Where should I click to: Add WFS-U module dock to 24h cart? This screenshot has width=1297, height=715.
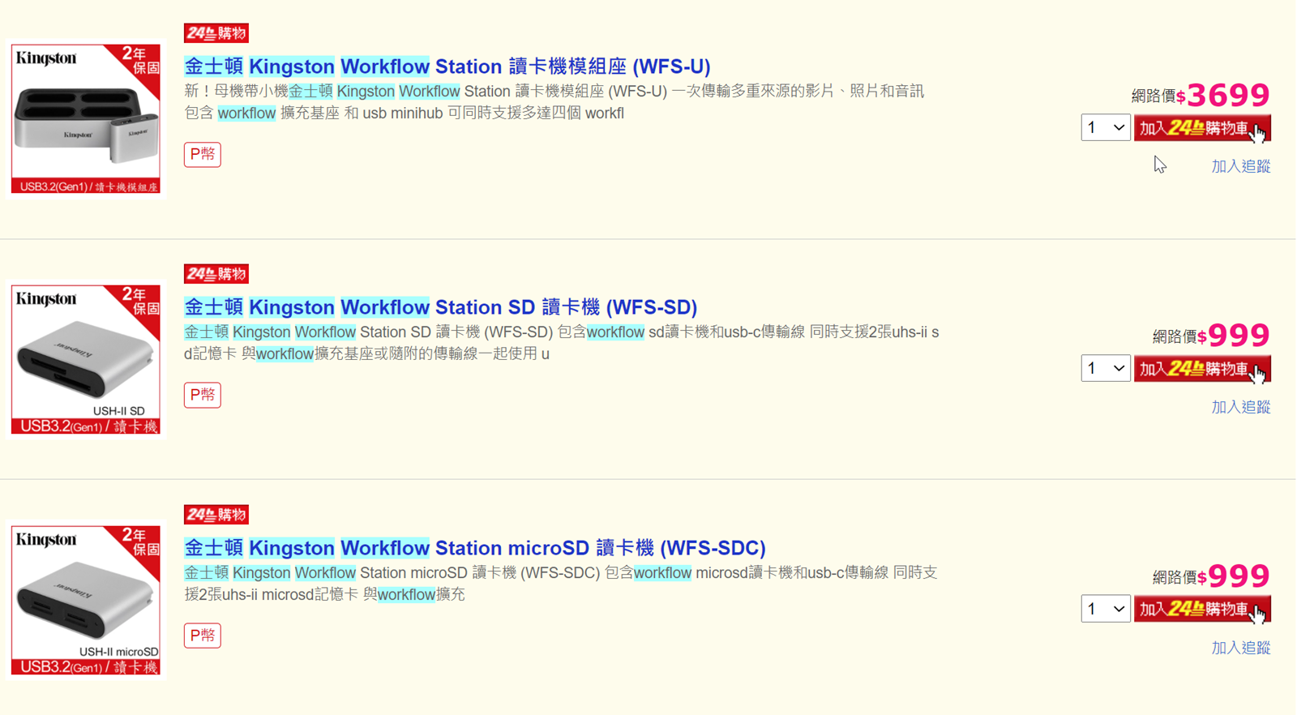[1201, 128]
